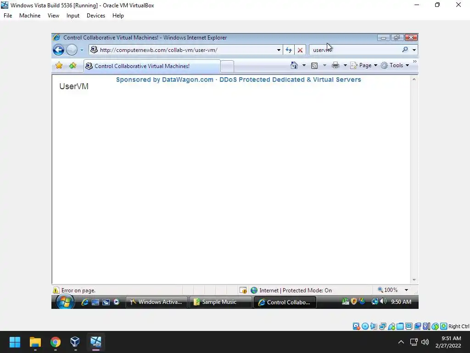Open the Vista Start orb
470x353 pixels.
tap(65, 302)
